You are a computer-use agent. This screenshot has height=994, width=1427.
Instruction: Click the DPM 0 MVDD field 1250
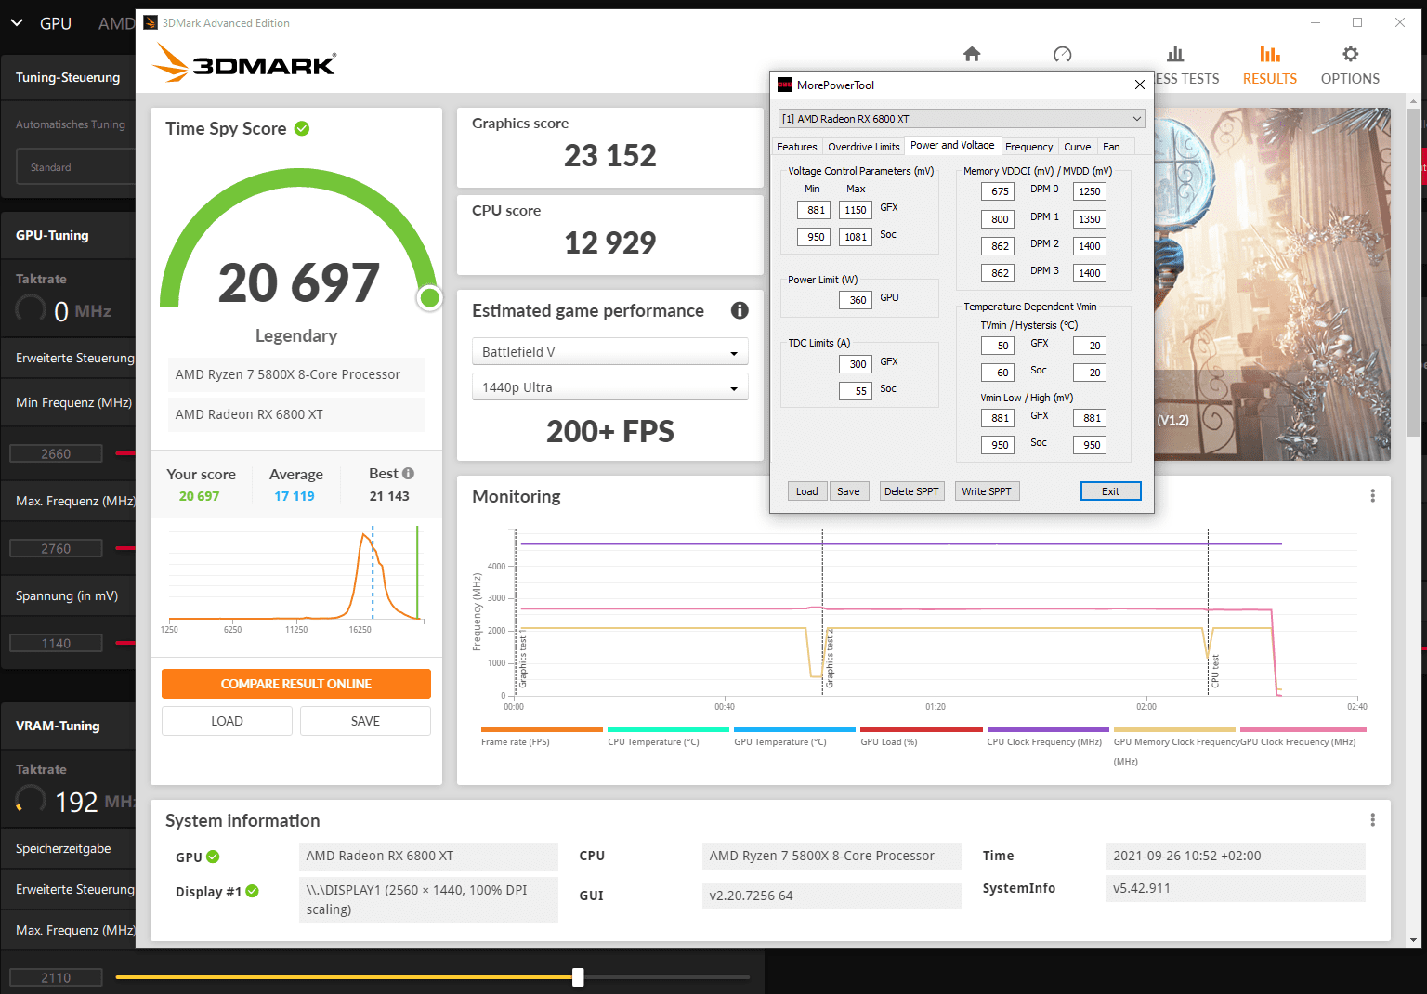[1090, 191]
